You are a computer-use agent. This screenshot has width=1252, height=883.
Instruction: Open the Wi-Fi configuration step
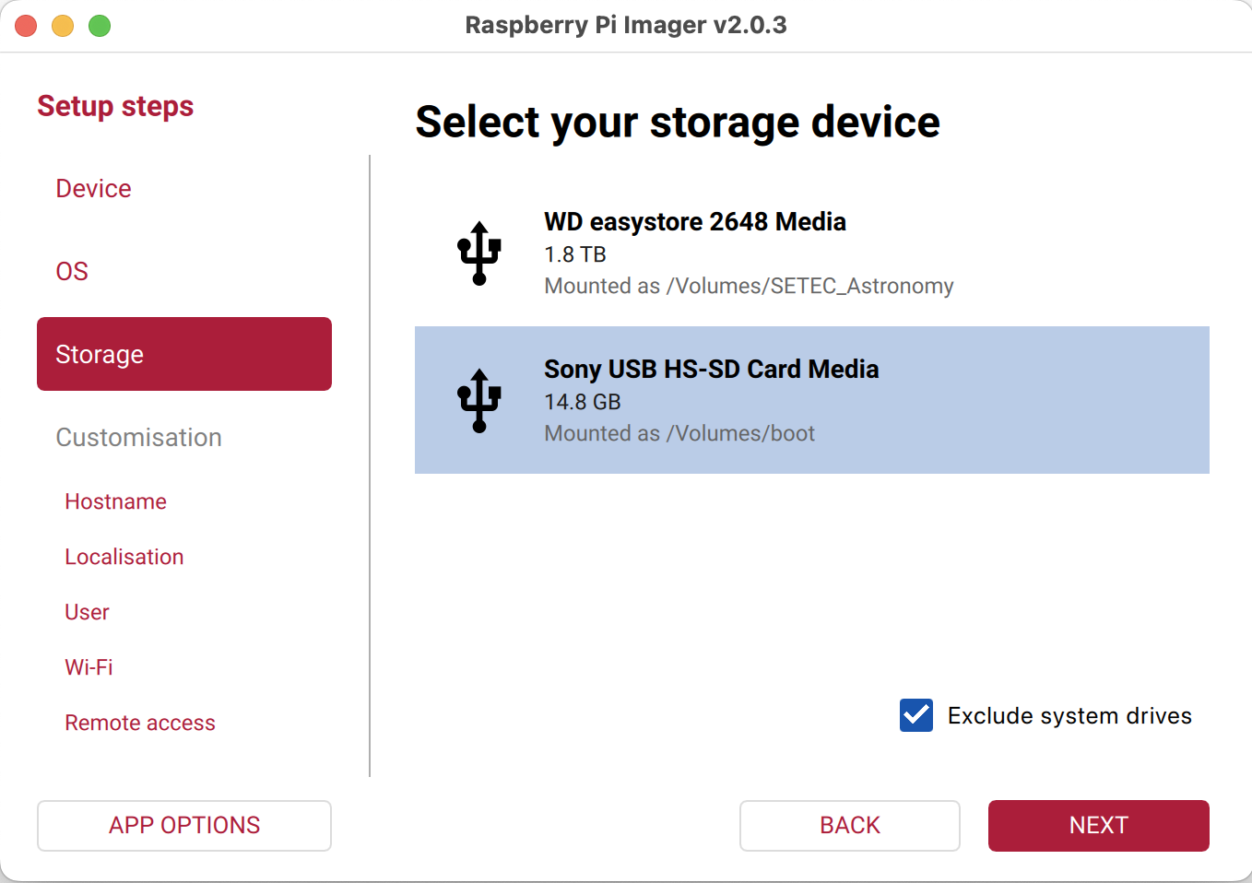pos(89,667)
